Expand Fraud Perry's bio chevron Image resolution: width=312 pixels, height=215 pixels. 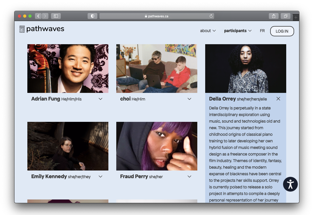189,177
